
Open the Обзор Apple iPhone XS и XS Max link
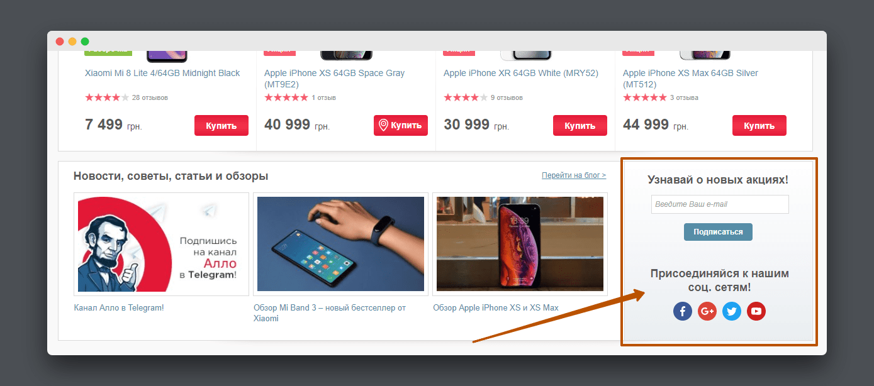point(496,307)
